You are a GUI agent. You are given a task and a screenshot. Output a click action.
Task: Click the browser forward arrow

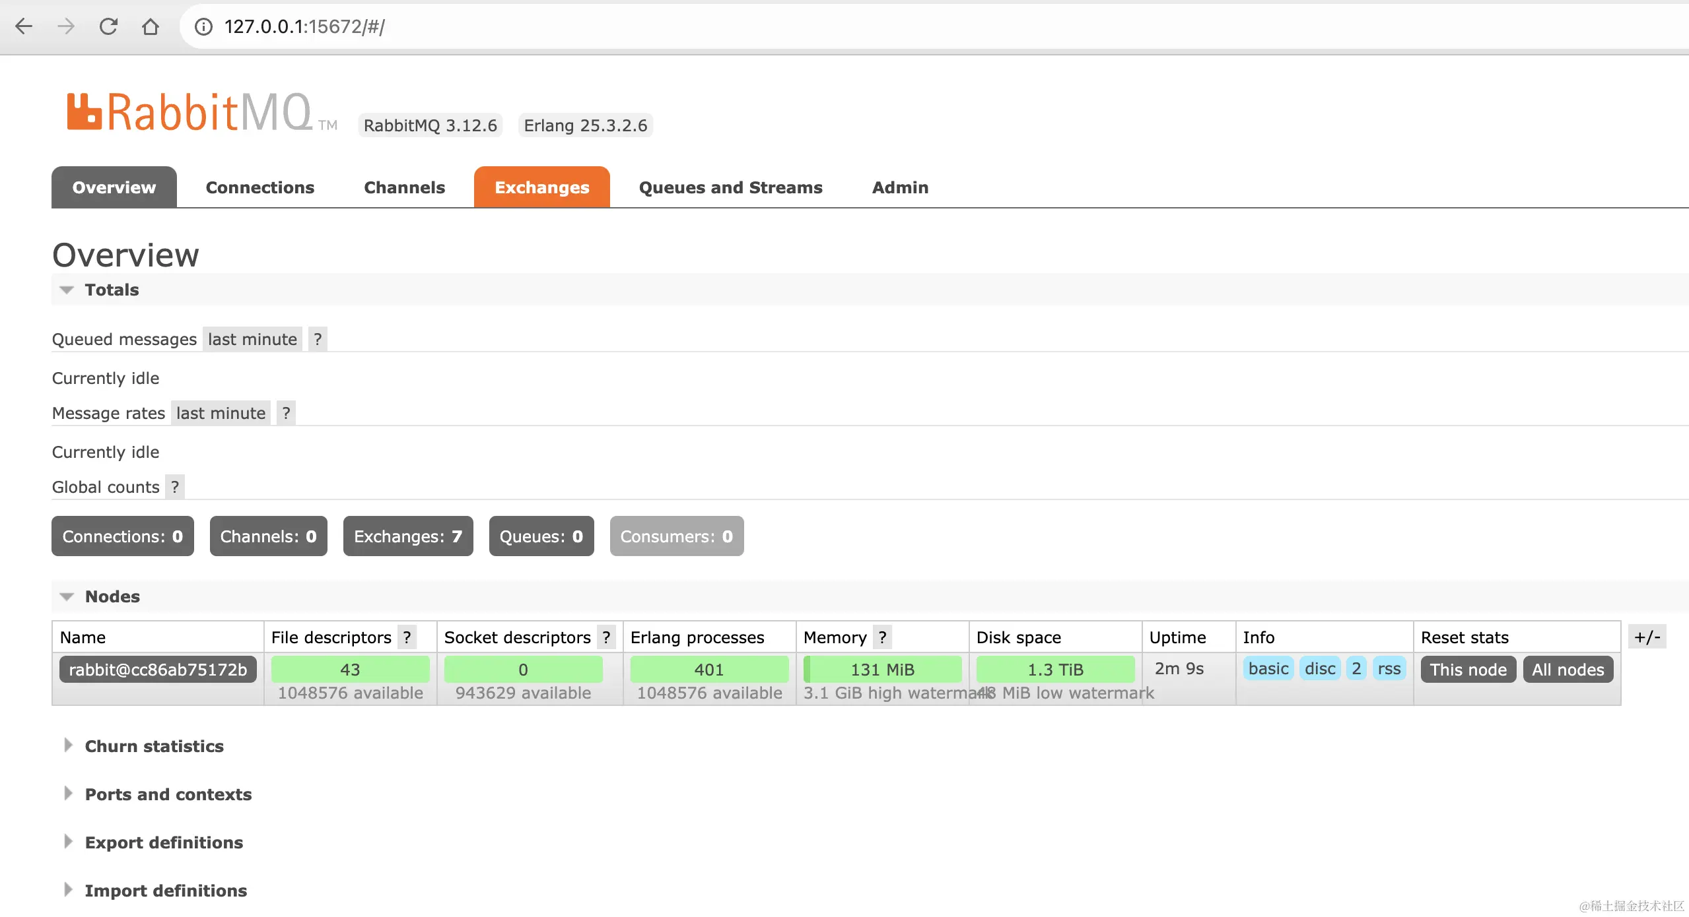pos(66,26)
